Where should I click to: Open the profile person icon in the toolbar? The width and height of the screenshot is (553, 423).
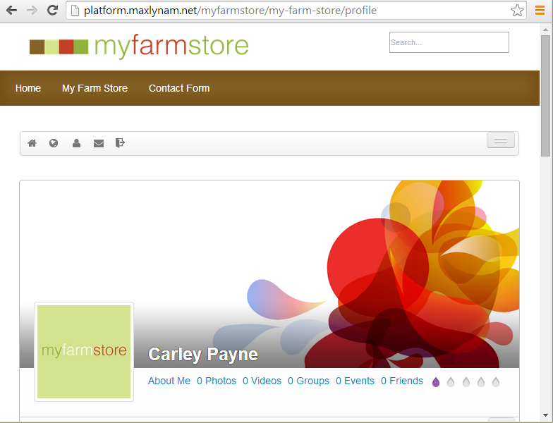click(x=76, y=142)
